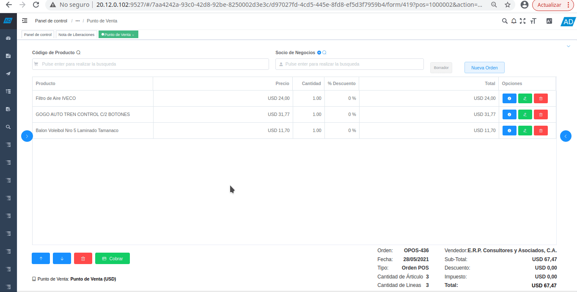Image resolution: width=577 pixels, height=292 pixels.
Task: Expand the right blue arrow panel
Action: (566, 136)
